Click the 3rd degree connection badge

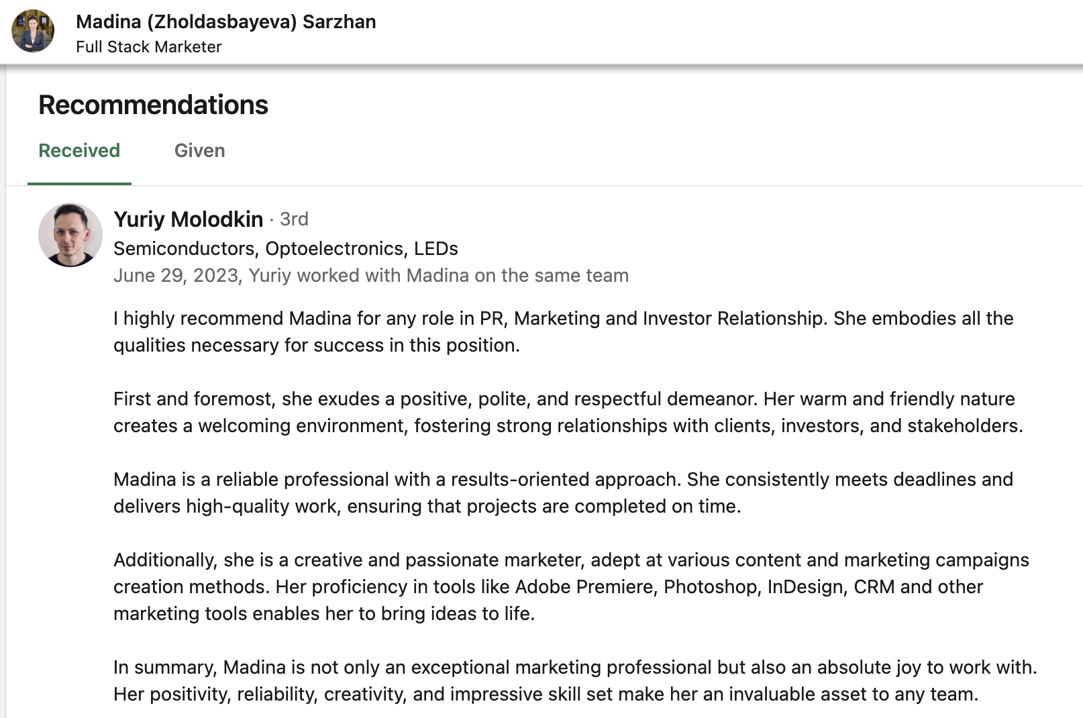tap(294, 219)
